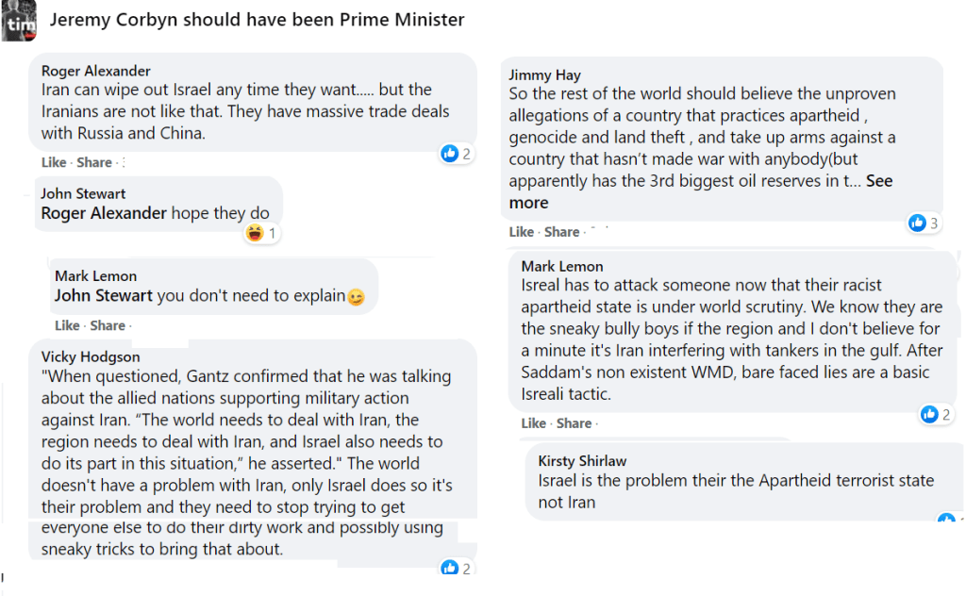The width and height of the screenshot is (966, 596).
Task: Click the laughing emoji reaction on John Stewart's reply
Action: click(x=254, y=233)
